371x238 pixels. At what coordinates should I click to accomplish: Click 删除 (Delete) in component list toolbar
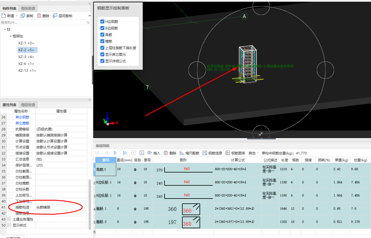[x=43, y=16]
